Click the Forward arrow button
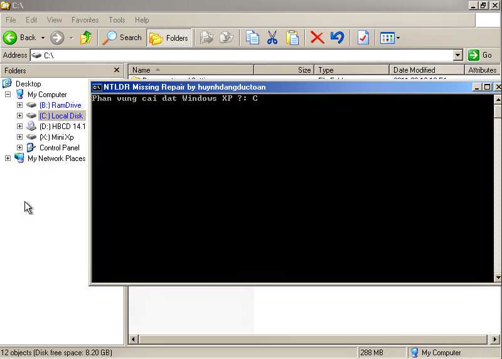 [57, 38]
